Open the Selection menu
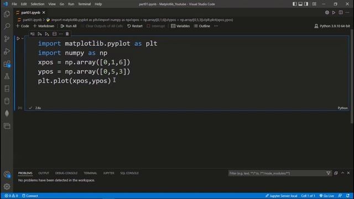 pos(38,4)
